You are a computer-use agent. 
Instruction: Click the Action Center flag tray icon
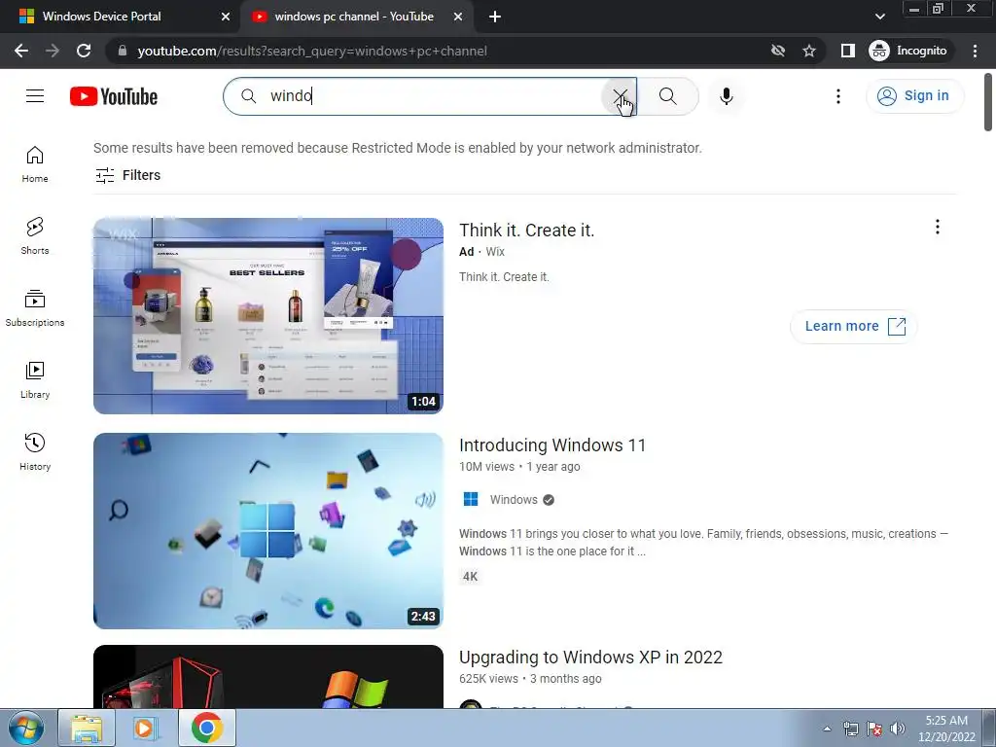pos(874,729)
